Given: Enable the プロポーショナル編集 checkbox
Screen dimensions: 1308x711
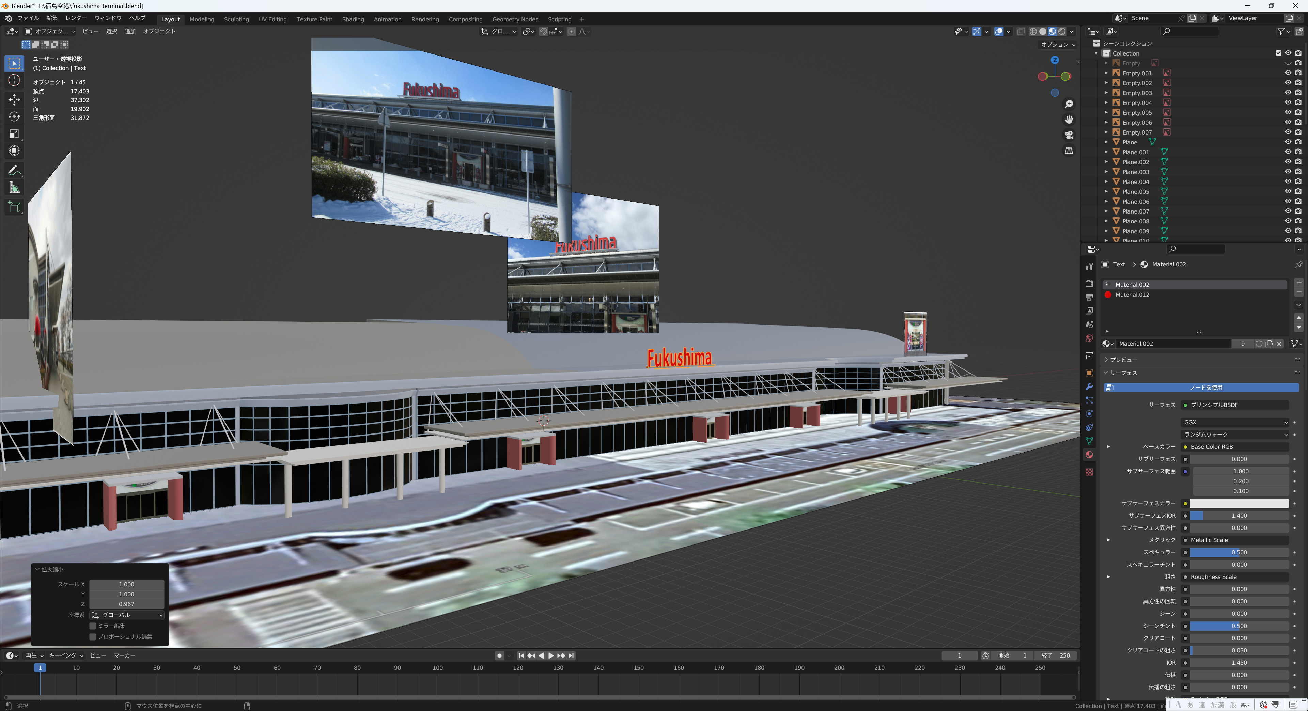Looking at the screenshot, I should tap(93, 636).
